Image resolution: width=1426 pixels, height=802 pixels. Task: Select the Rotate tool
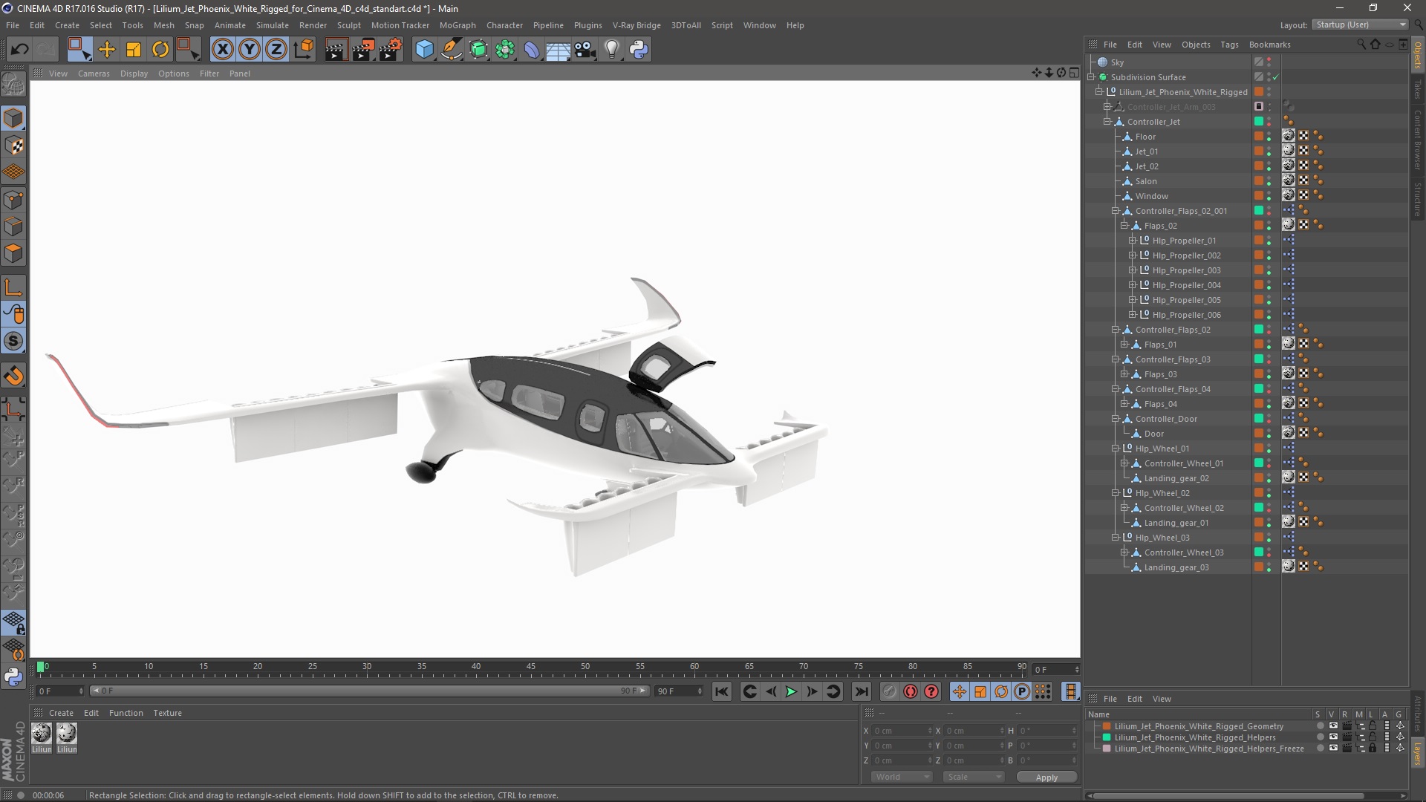click(160, 50)
